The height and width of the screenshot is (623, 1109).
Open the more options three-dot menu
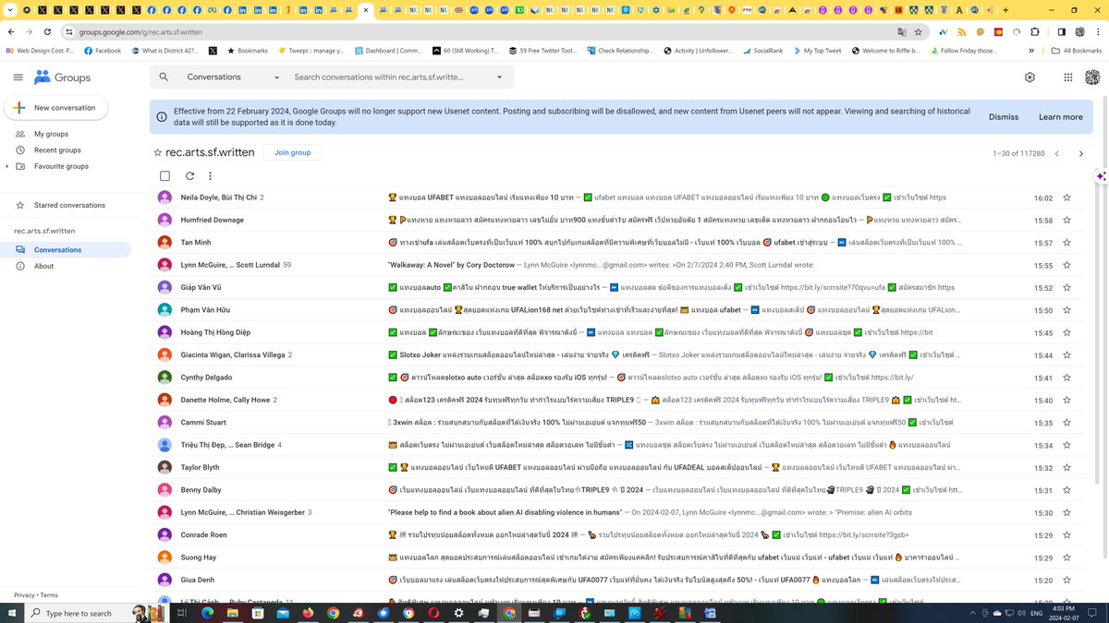210,175
